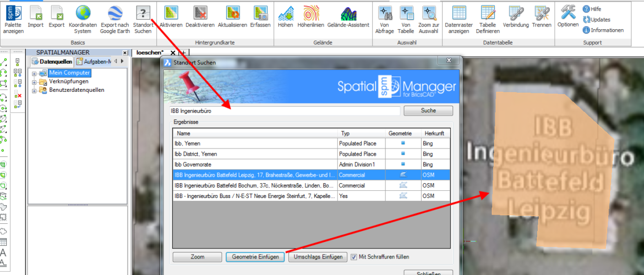
Task: Select result row Ibb District, Yemen
Action: click(x=312, y=154)
